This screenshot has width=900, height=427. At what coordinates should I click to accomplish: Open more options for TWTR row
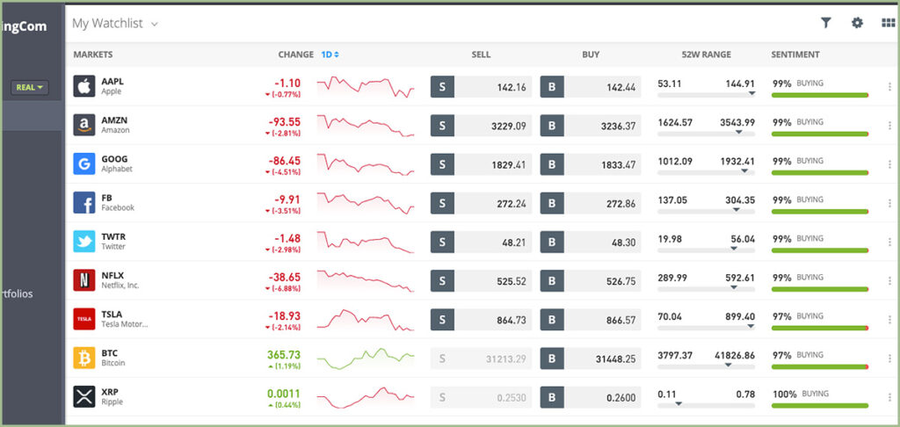[x=889, y=242]
